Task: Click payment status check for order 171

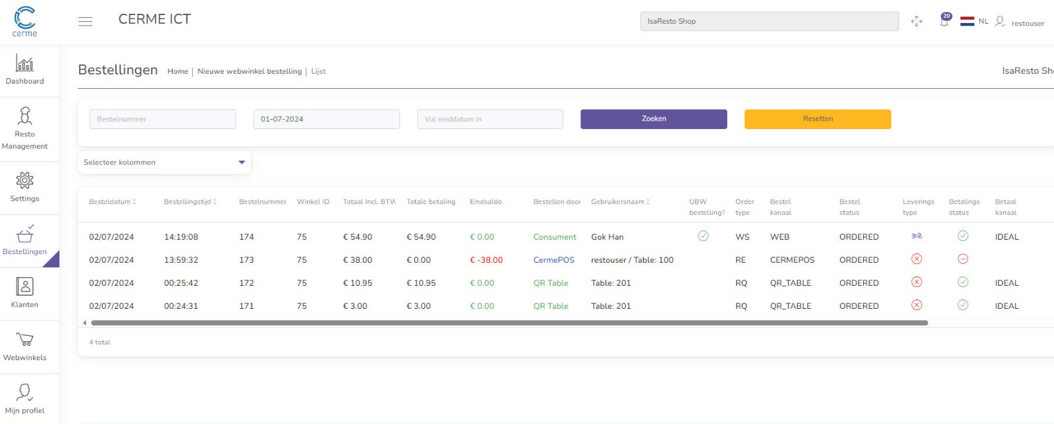Action: click(x=962, y=305)
